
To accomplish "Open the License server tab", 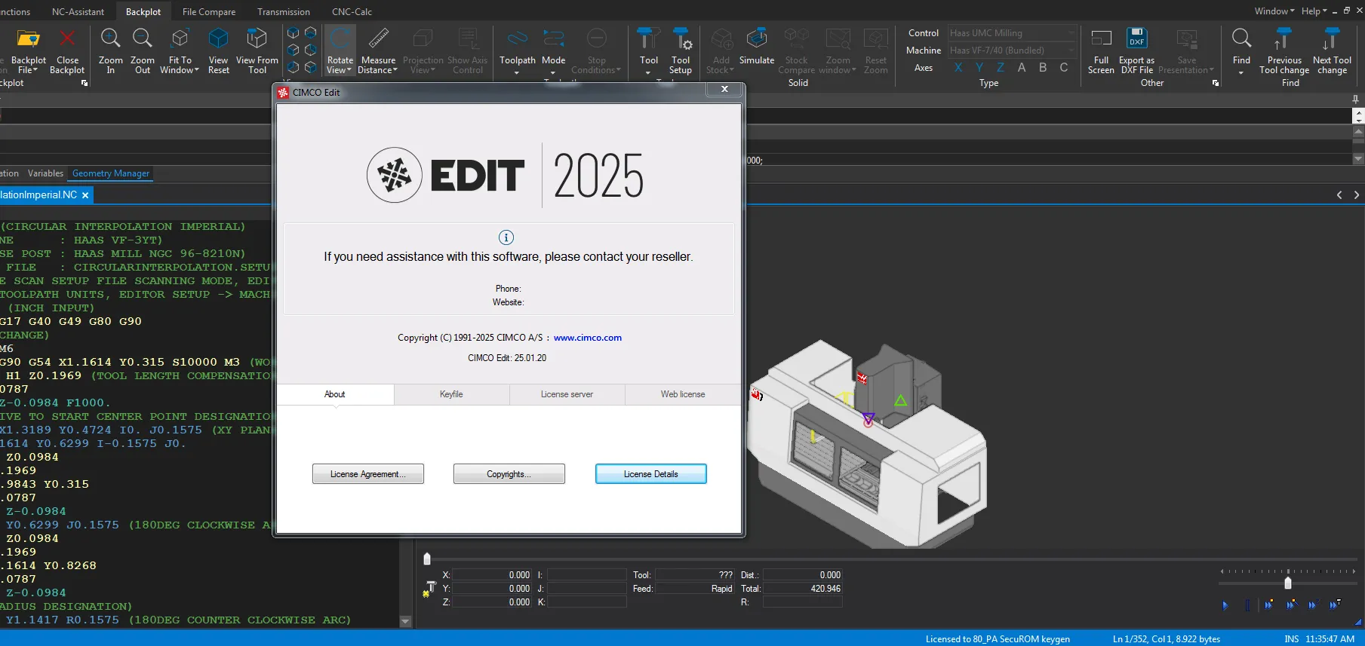I will pos(567,394).
